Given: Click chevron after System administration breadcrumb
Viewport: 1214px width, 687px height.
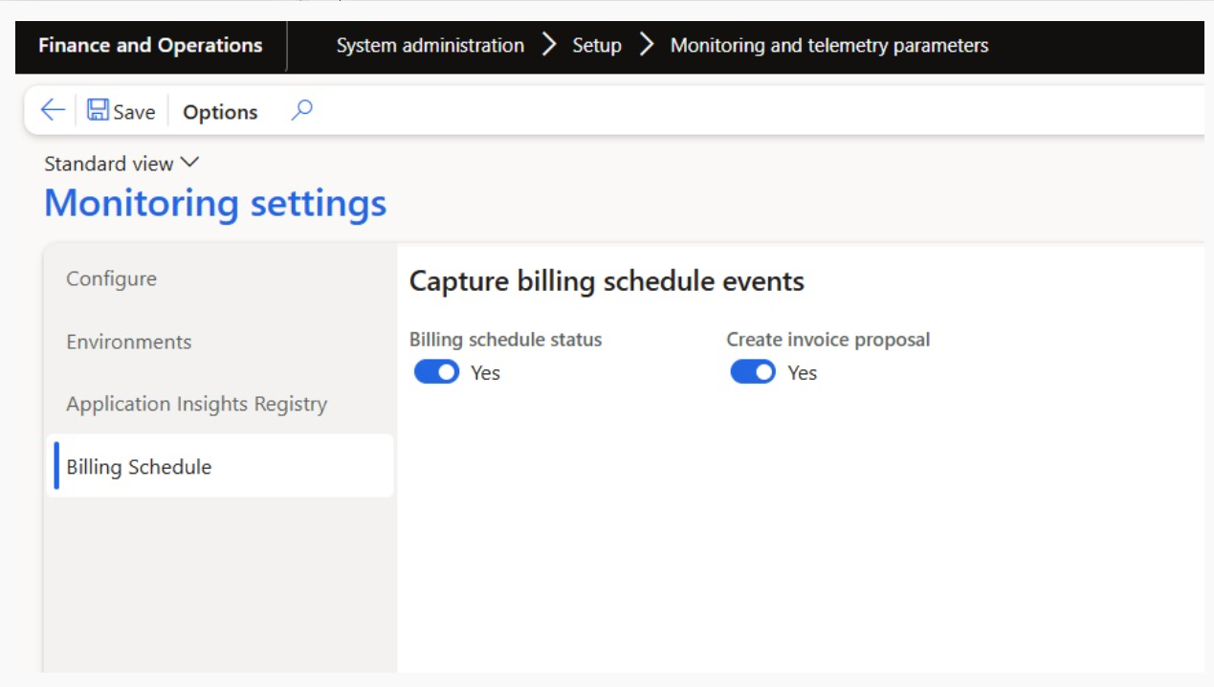Looking at the screenshot, I should (x=549, y=45).
